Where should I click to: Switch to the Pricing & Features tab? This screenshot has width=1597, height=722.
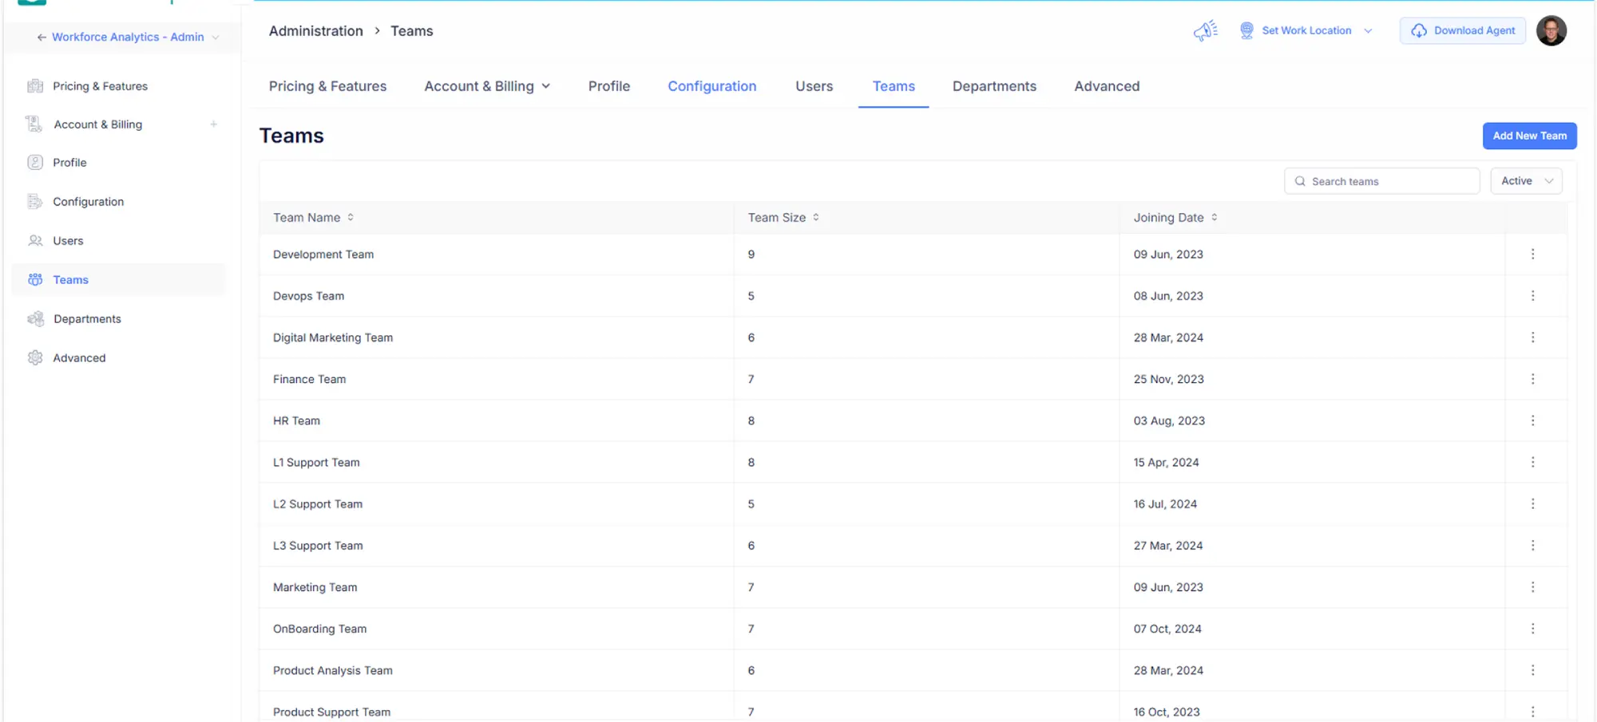pyautogui.click(x=327, y=86)
